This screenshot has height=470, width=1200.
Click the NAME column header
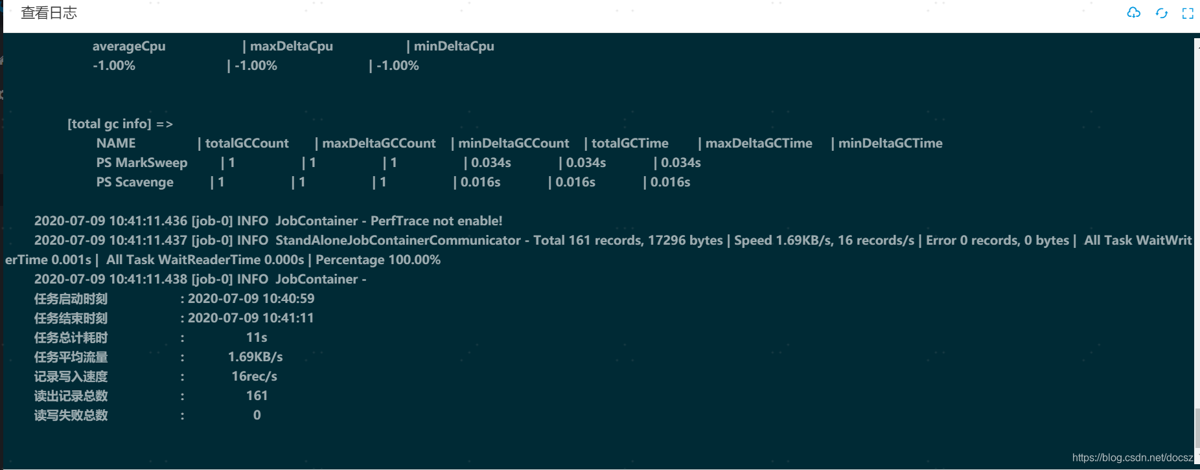click(116, 143)
